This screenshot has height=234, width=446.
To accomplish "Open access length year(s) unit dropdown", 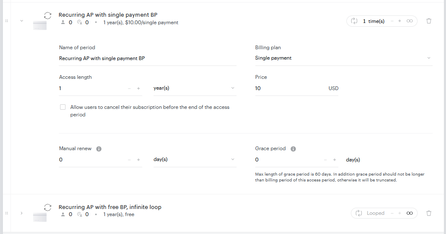I will point(195,88).
